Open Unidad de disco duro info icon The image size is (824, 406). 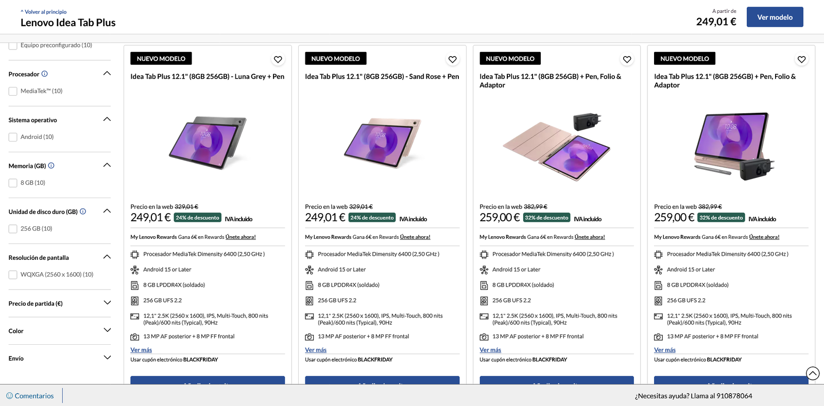point(83,211)
